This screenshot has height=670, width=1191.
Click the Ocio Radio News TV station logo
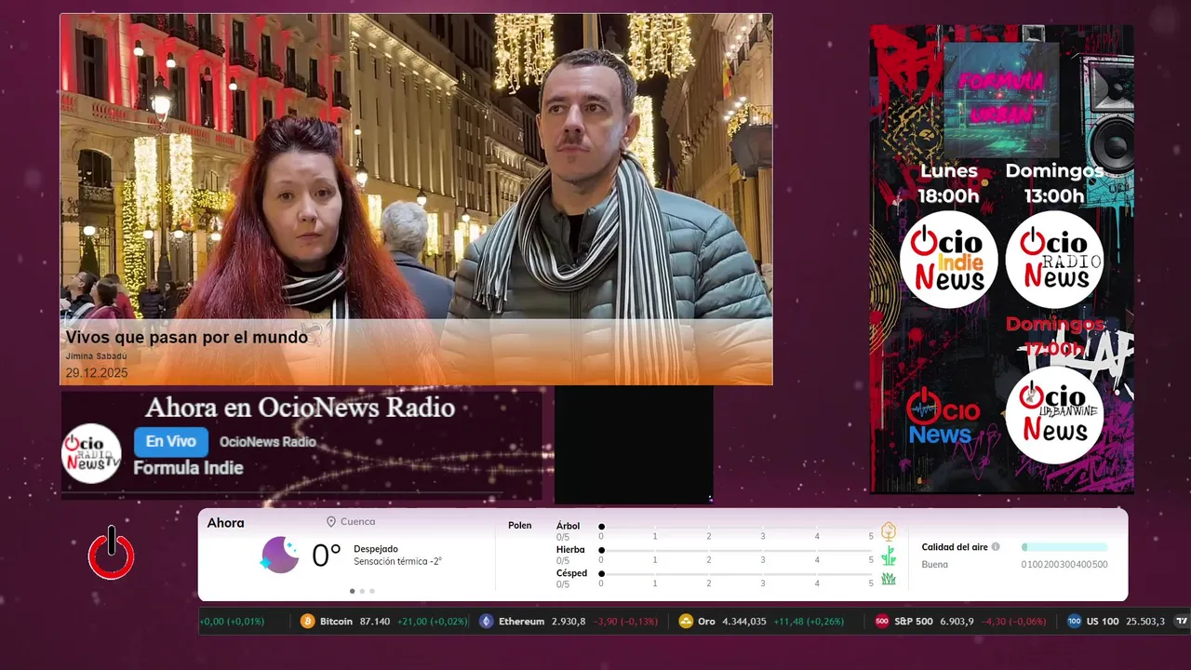click(x=91, y=453)
